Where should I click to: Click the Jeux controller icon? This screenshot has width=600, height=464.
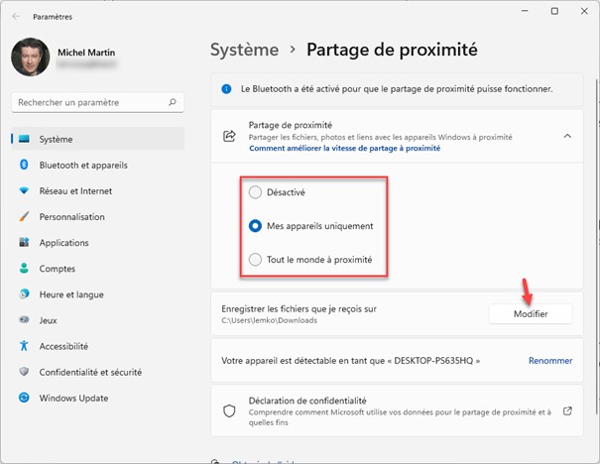point(24,320)
